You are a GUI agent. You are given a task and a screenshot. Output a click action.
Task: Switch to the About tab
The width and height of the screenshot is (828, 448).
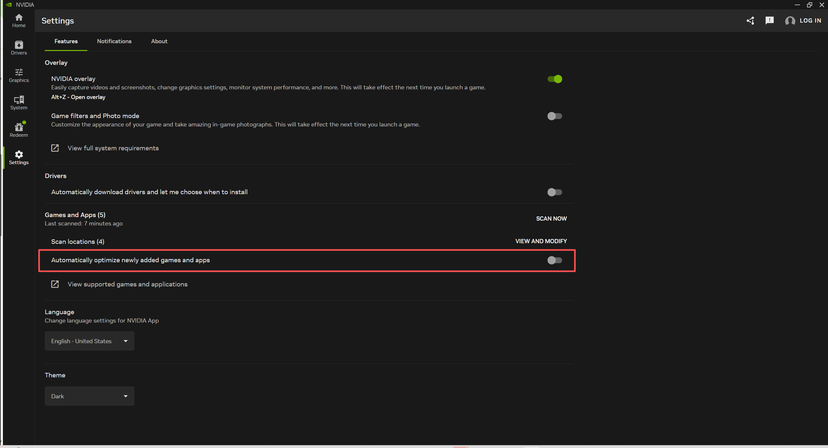pos(159,41)
